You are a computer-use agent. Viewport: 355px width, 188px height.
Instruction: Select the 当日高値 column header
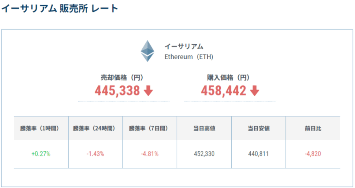pos(204,128)
